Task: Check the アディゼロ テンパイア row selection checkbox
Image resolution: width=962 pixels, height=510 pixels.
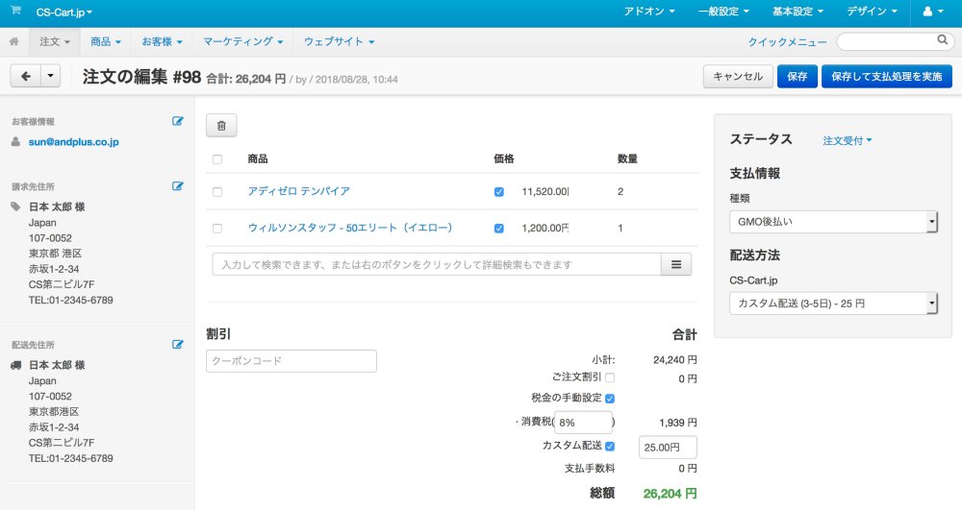Action: coord(217,192)
